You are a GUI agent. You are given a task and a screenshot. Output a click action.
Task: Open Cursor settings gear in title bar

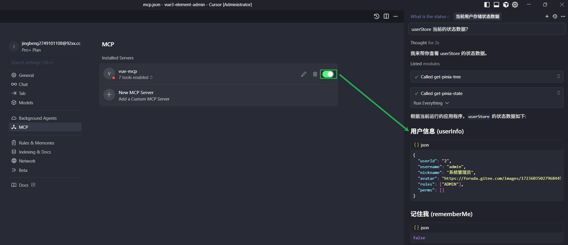click(x=515, y=5)
